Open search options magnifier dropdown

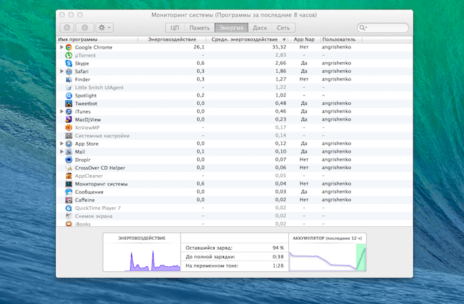click(363, 28)
